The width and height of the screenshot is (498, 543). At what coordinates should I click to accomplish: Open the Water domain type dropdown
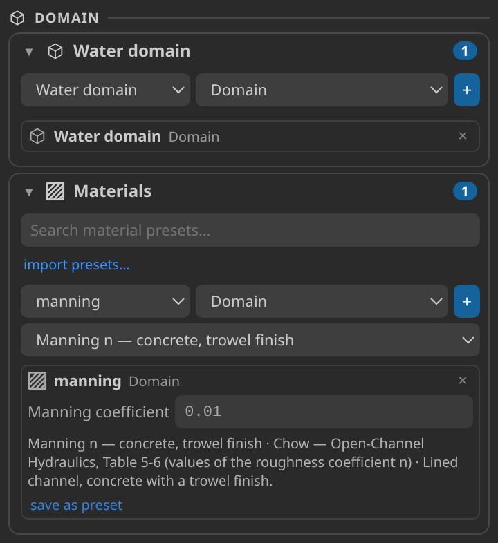(105, 90)
